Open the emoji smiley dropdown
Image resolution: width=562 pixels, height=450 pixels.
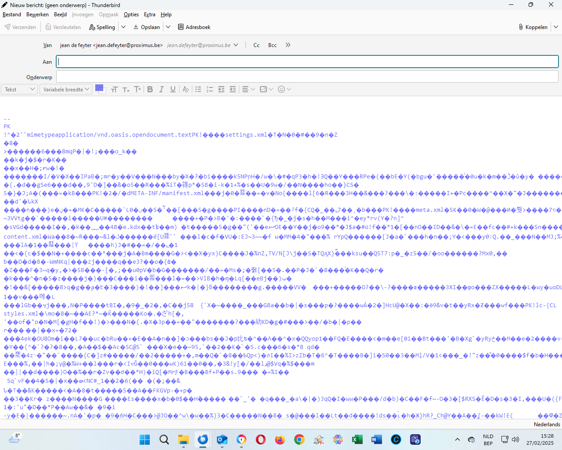(x=285, y=89)
